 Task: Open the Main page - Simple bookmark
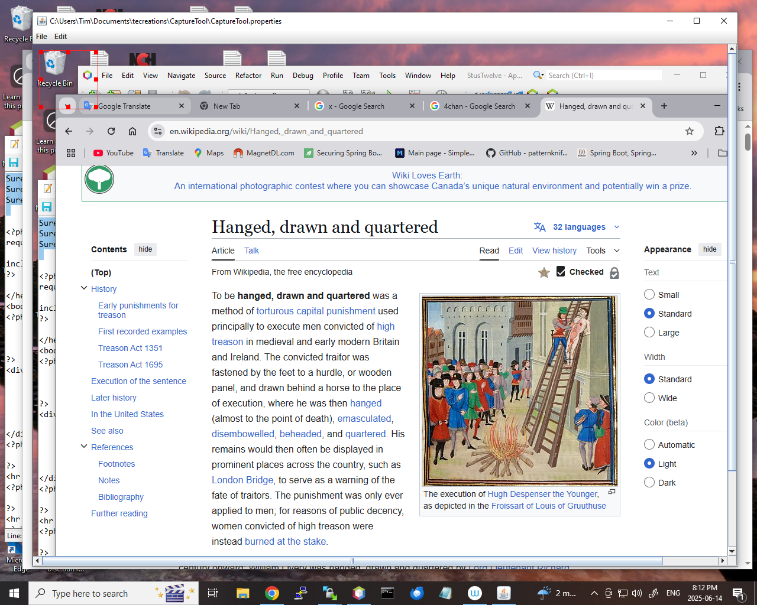click(435, 153)
